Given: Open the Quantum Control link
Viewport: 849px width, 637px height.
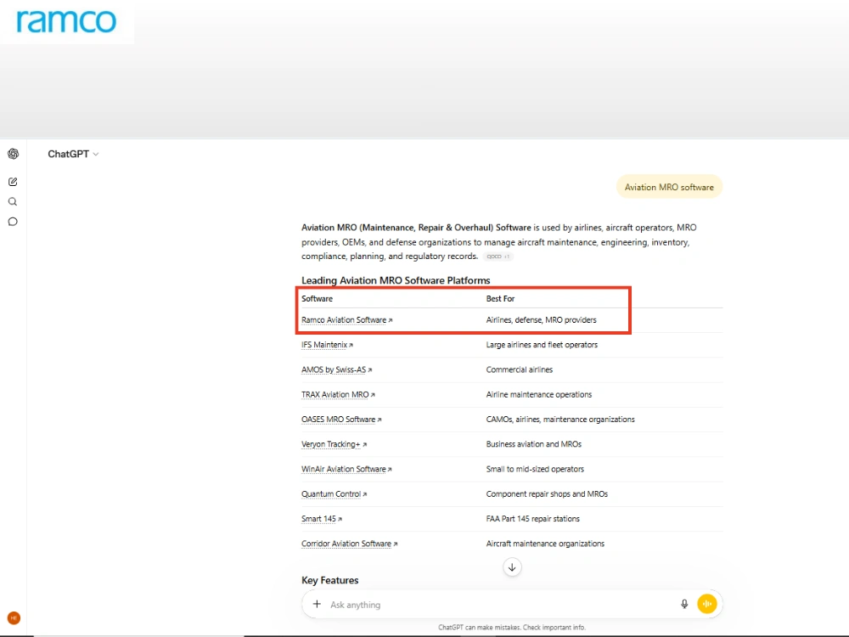Looking at the screenshot, I should coord(334,494).
